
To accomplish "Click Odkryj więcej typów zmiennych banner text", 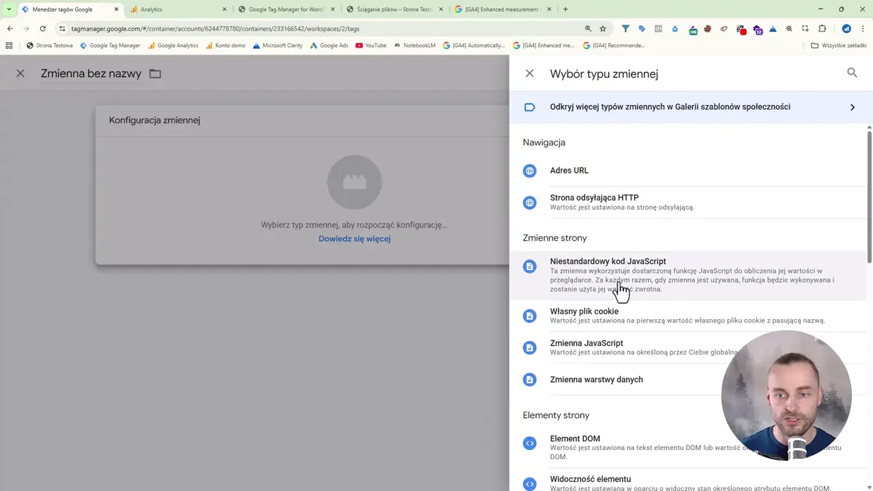I will click(x=670, y=107).
